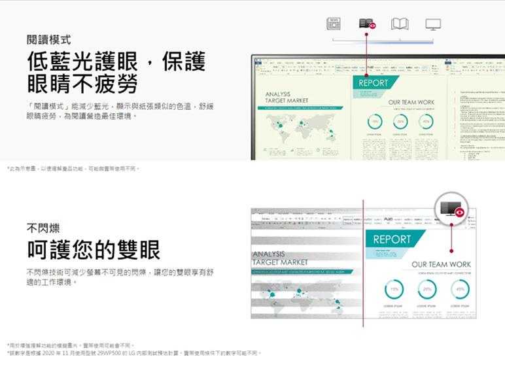Click the 15% donut chart in the reader mode screen
Screen dimensions: 505x365
click(x=375, y=122)
